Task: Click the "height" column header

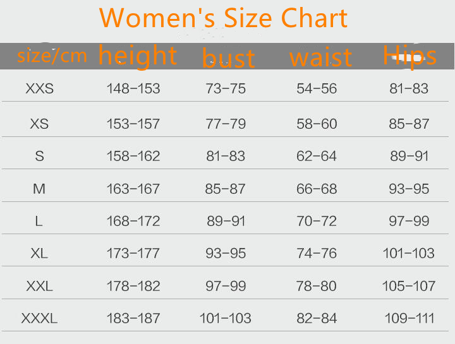Action: pyautogui.click(x=137, y=56)
